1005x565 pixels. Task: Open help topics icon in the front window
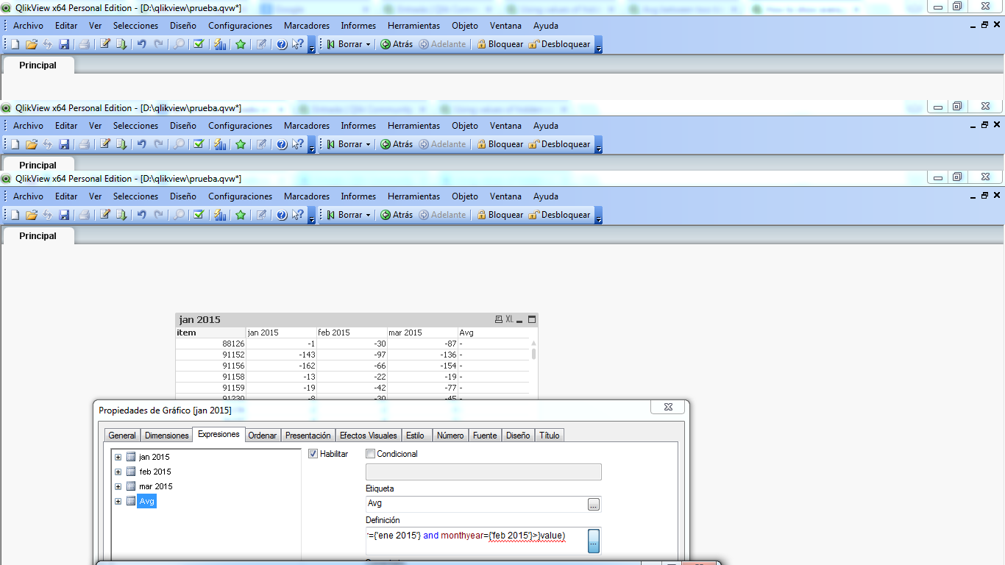pos(282,215)
